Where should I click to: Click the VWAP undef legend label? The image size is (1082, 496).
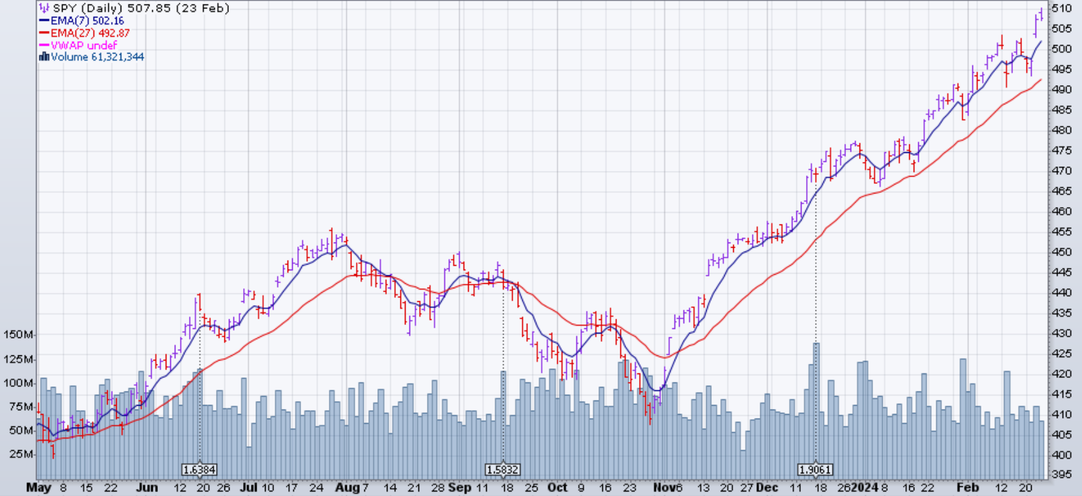pyautogui.click(x=84, y=45)
